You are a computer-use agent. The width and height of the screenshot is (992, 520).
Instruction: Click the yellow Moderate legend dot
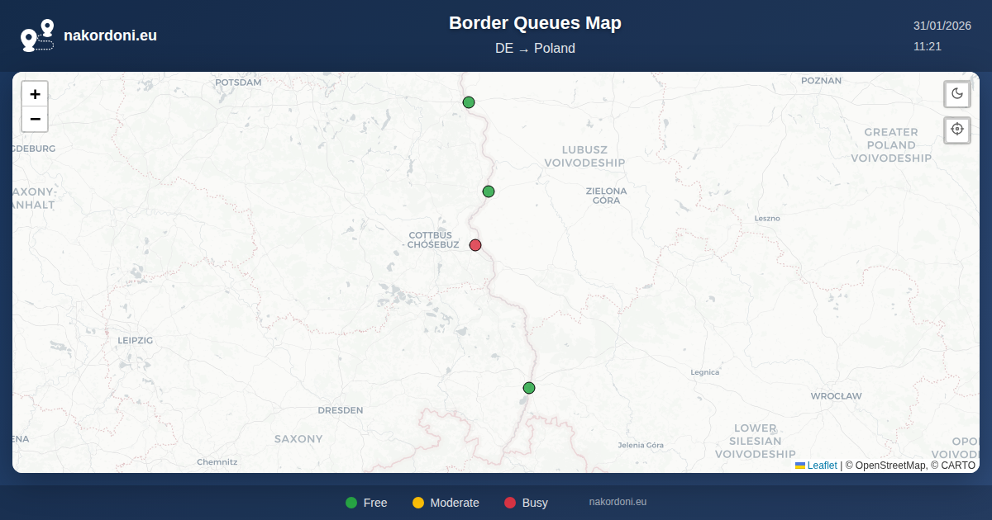418,503
